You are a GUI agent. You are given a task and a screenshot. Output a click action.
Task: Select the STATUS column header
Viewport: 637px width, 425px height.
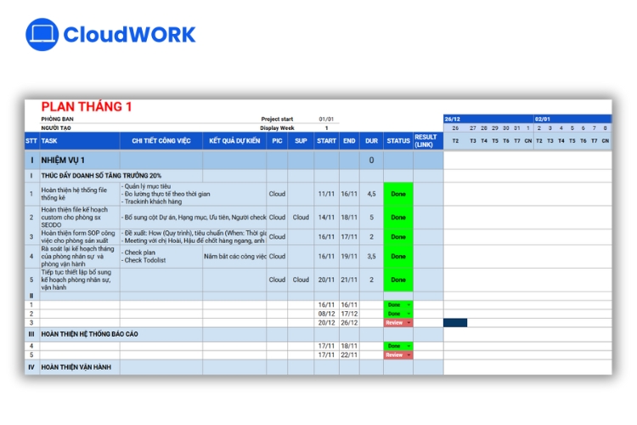[x=397, y=141]
